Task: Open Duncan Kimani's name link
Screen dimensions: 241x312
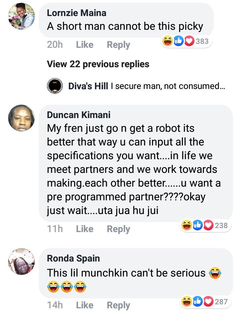Action: pyautogui.click(x=79, y=115)
